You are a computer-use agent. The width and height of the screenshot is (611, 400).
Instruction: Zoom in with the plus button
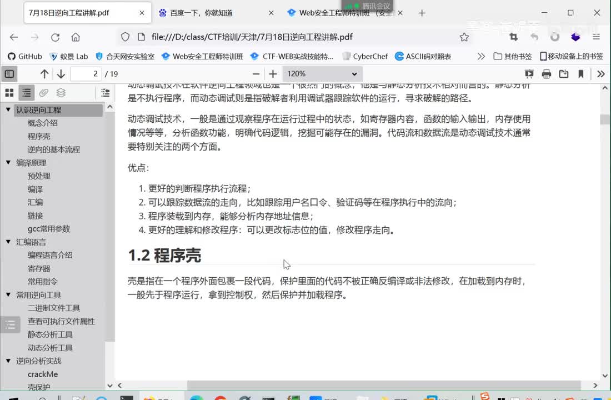click(273, 74)
